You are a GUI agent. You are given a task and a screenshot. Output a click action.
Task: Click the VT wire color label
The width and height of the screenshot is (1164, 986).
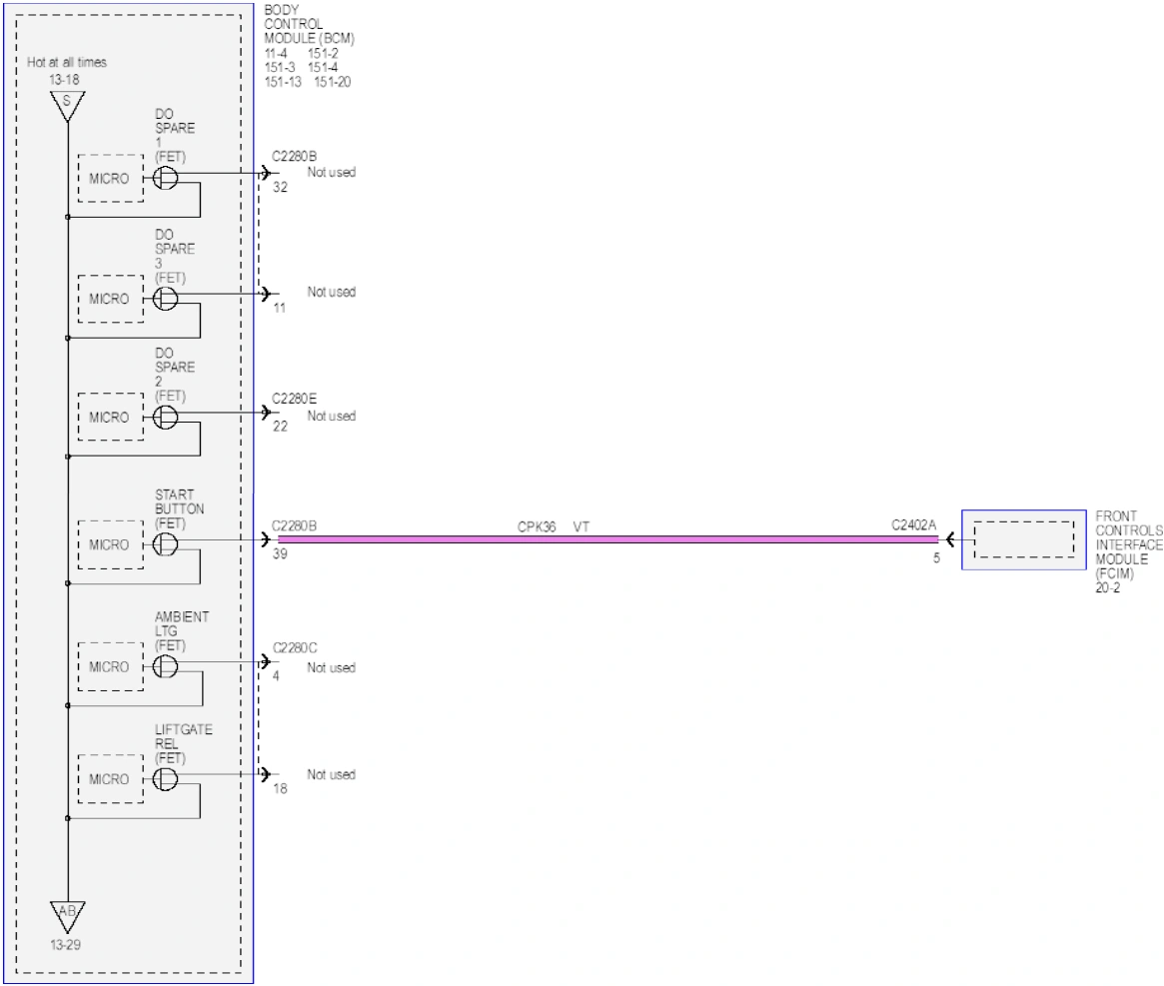[x=582, y=527]
